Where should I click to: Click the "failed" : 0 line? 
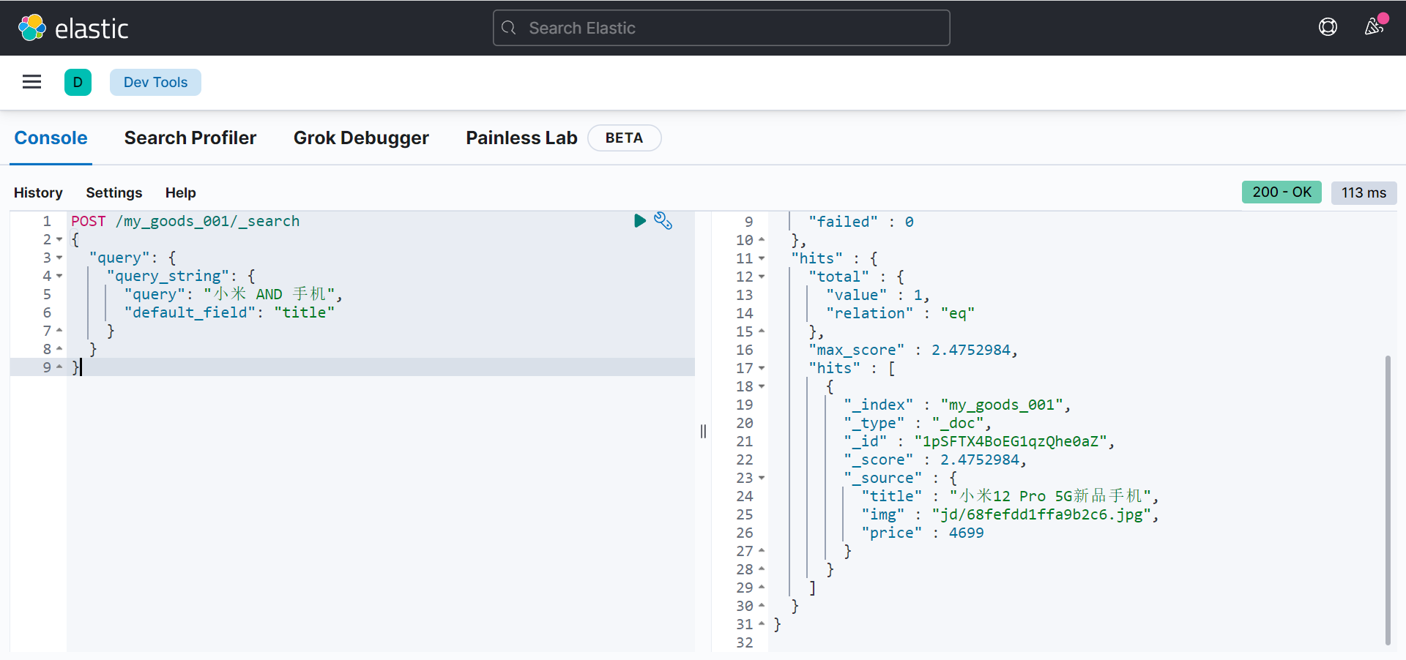861,222
